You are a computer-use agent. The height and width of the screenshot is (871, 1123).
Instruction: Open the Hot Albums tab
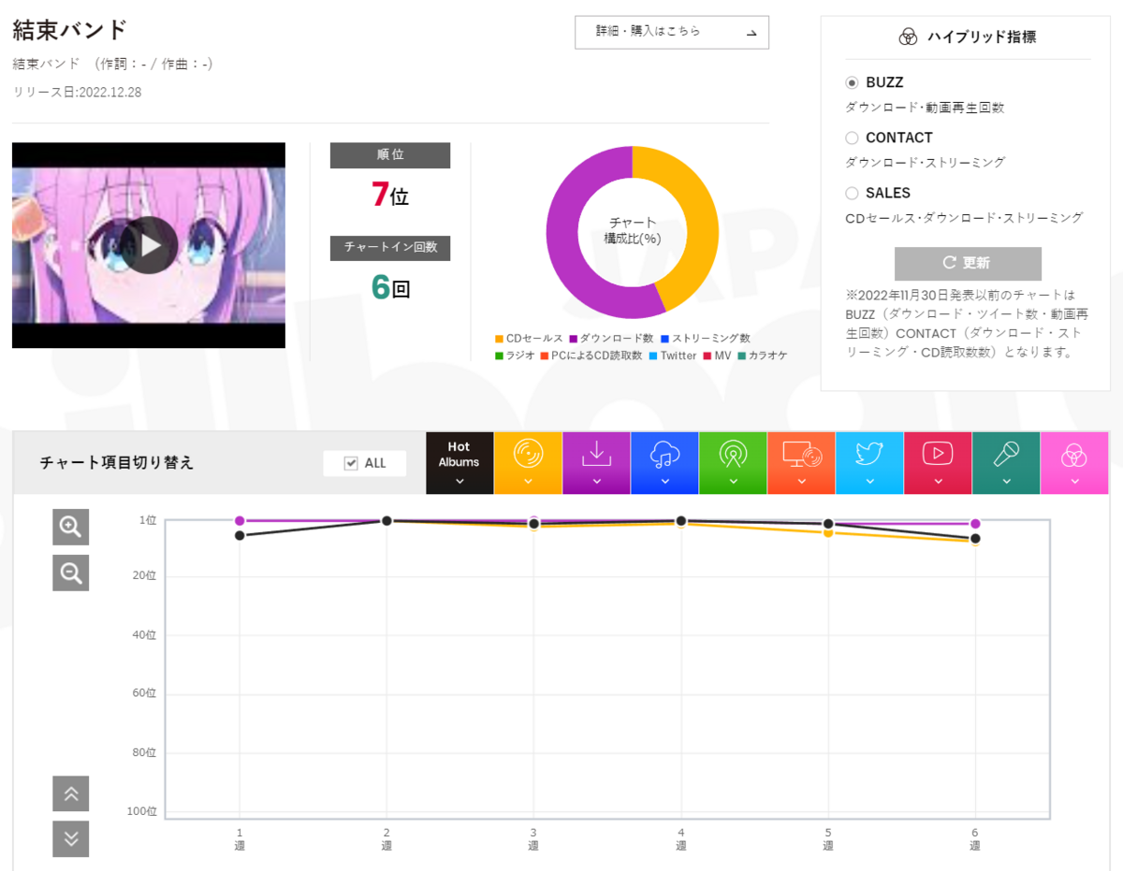(x=459, y=462)
